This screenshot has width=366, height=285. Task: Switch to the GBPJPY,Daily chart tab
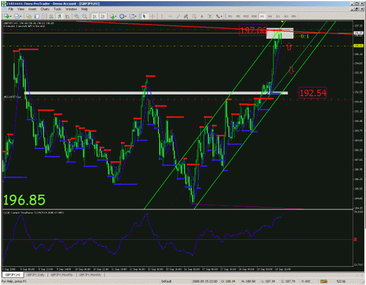point(36,274)
